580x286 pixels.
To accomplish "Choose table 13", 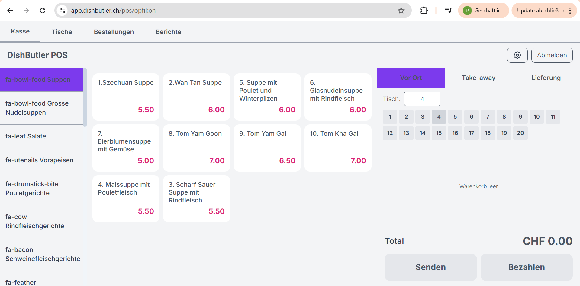I will click(406, 133).
